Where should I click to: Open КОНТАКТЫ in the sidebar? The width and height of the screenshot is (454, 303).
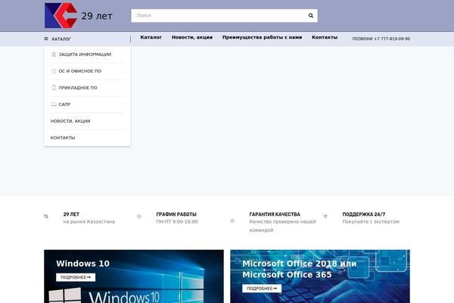(x=63, y=138)
